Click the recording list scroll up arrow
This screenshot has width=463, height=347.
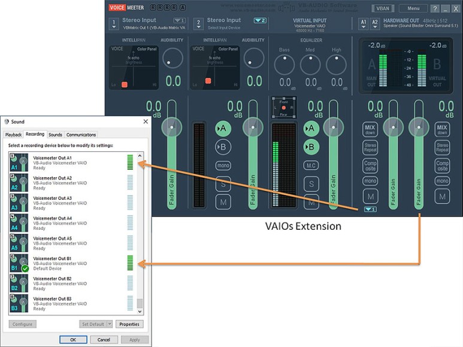click(140, 156)
